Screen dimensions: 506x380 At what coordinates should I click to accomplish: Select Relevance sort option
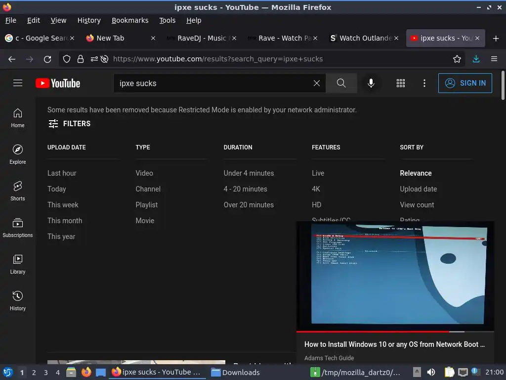(416, 173)
